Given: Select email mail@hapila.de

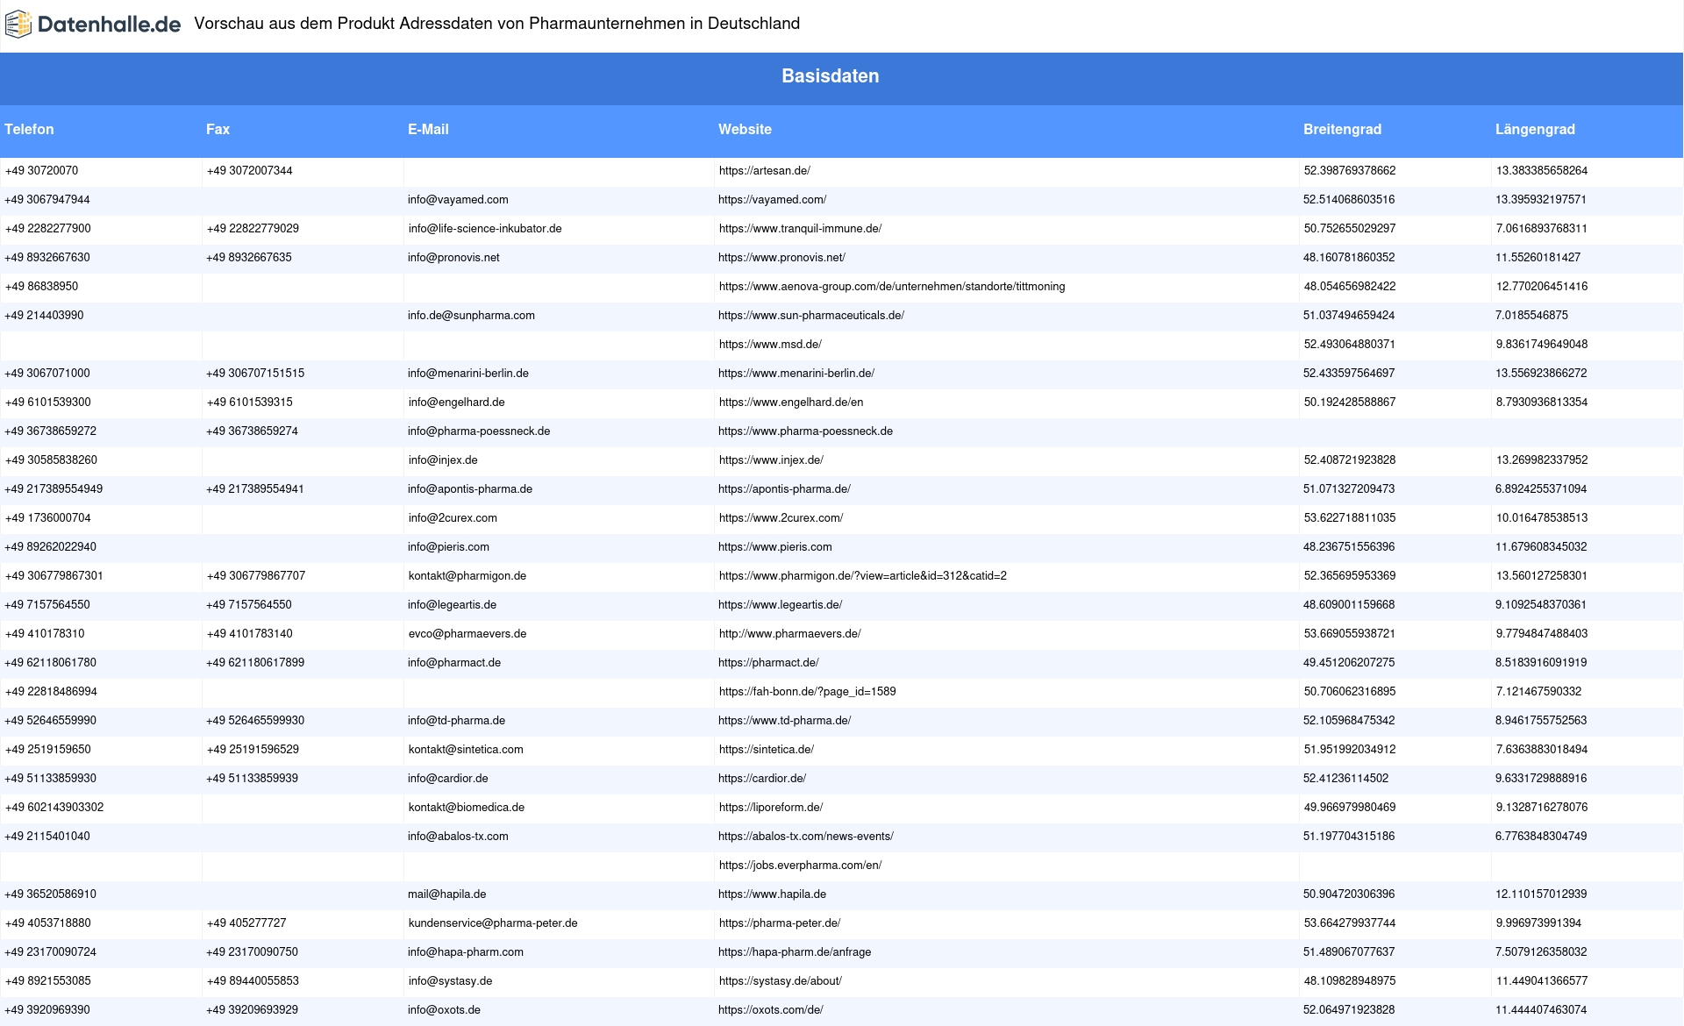Looking at the screenshot, I should (x=446, y=894).
